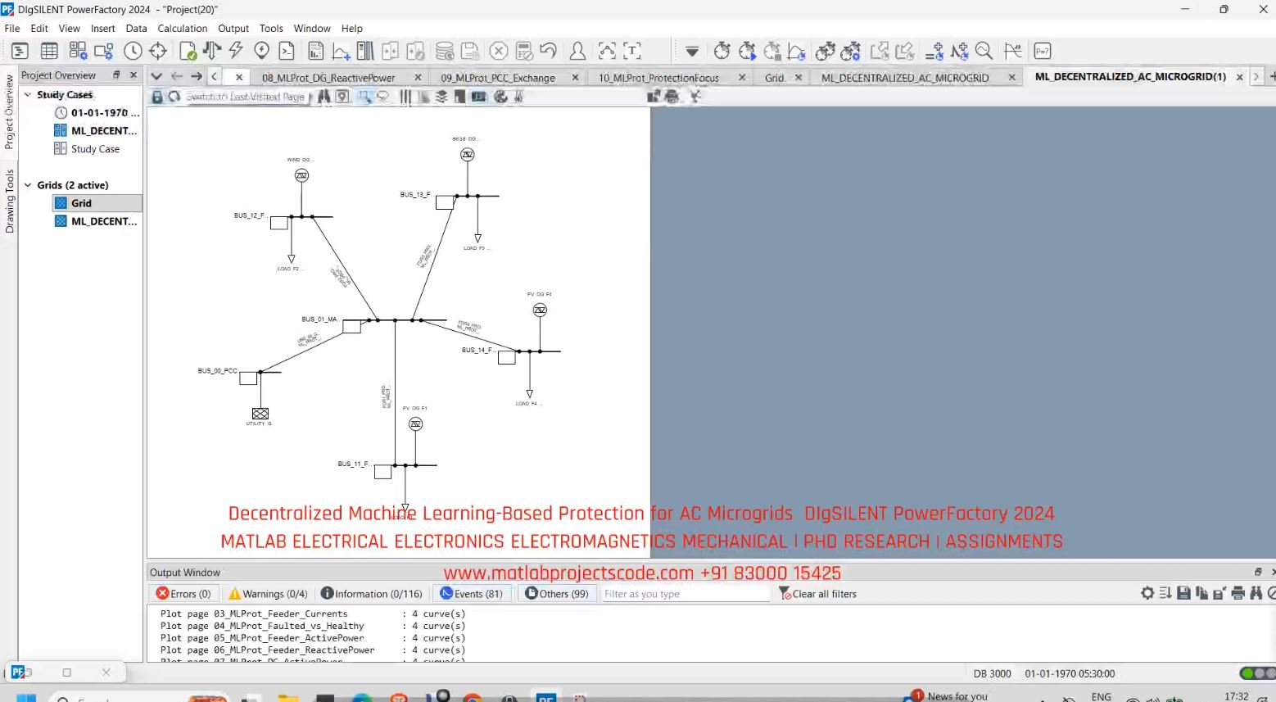Open the user profile icon
The height and width of the screenshot is (702, 1276).
click(x=577, y=51)
